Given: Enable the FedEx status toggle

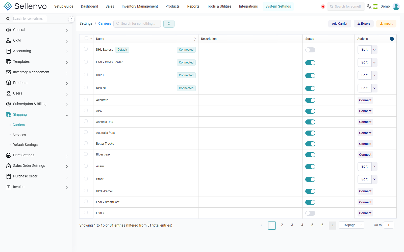Looking at the screenshot, I should (310, 213).
